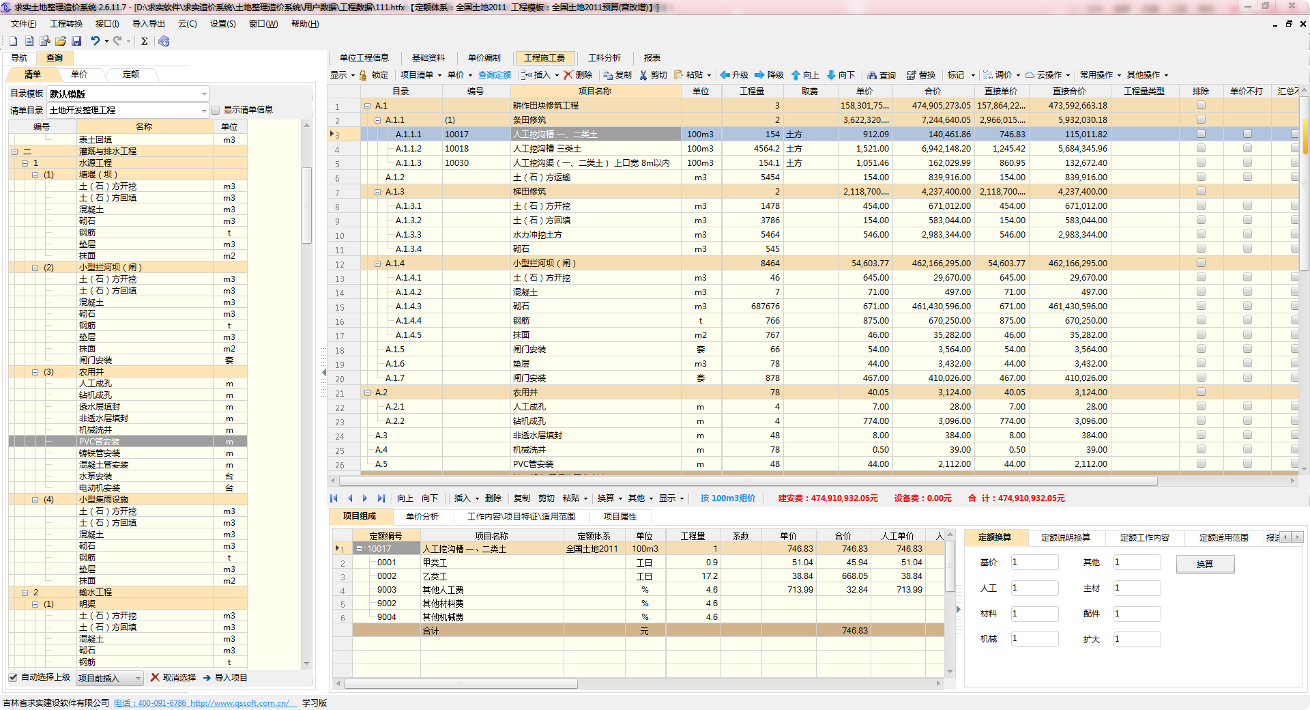This screenshot has height=710, width=1310.
Task: Open 常用操作 dropdown menu
Action: (x=1100, y=75)
